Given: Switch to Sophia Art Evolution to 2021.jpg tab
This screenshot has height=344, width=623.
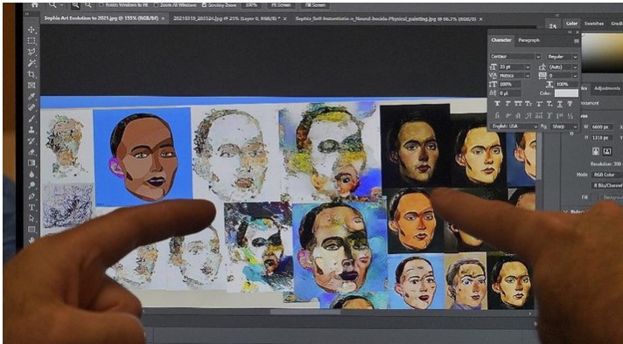Looking at the screenshot, I should [x=101, y=18].
